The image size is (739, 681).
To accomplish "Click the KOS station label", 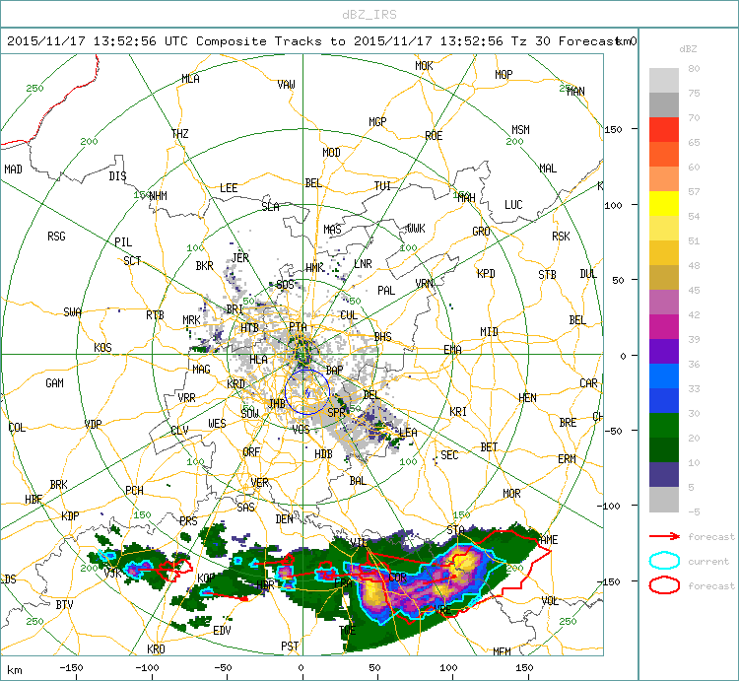I will [x=102, y=348].
